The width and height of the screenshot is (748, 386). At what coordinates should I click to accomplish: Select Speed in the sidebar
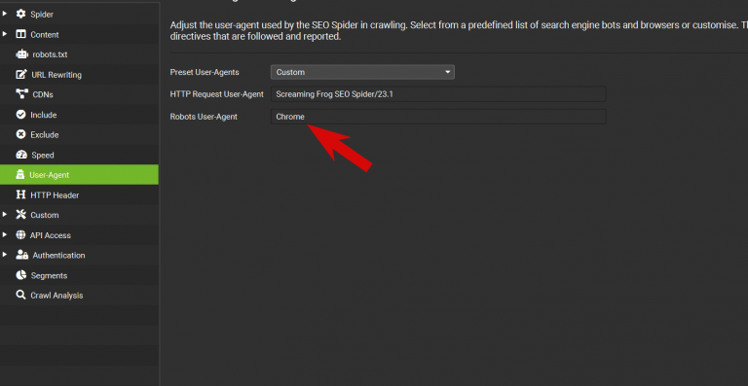[43, 156]
